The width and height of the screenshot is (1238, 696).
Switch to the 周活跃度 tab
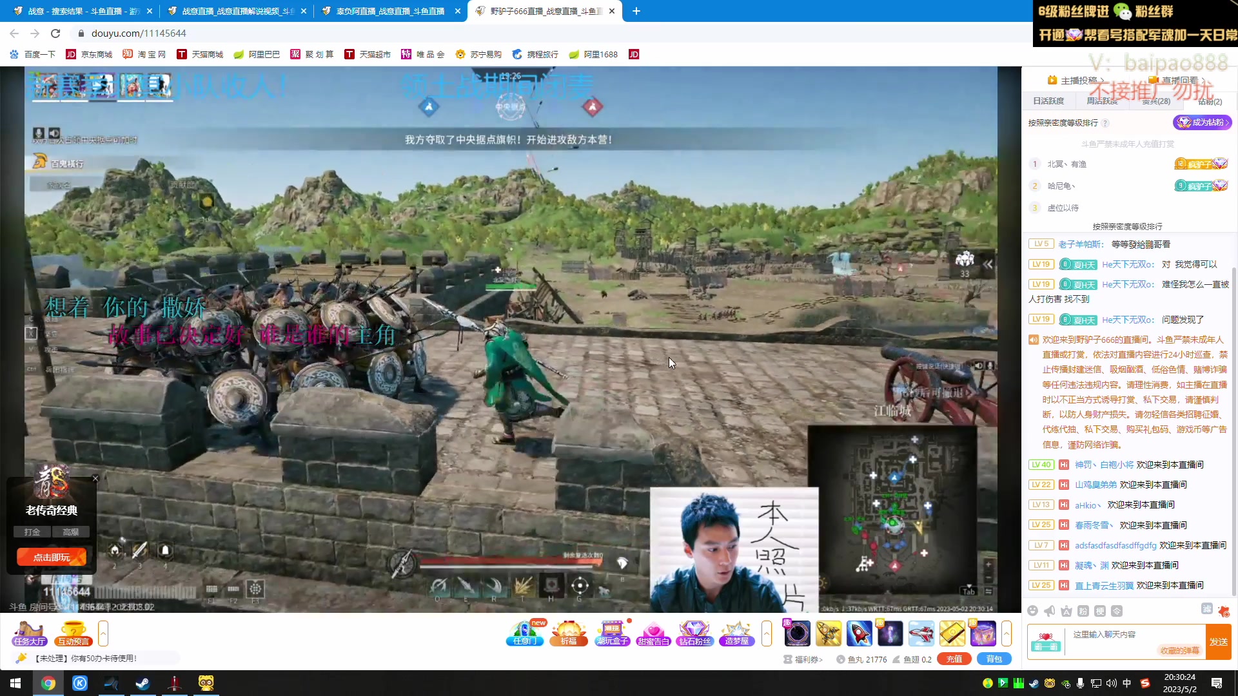click(1102, 101)
